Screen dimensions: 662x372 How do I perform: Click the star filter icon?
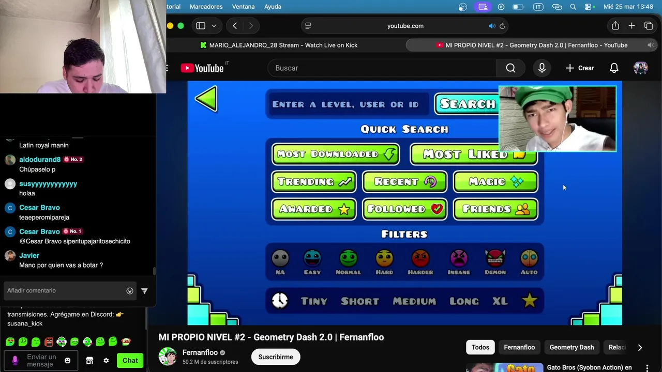click(530, 301)
